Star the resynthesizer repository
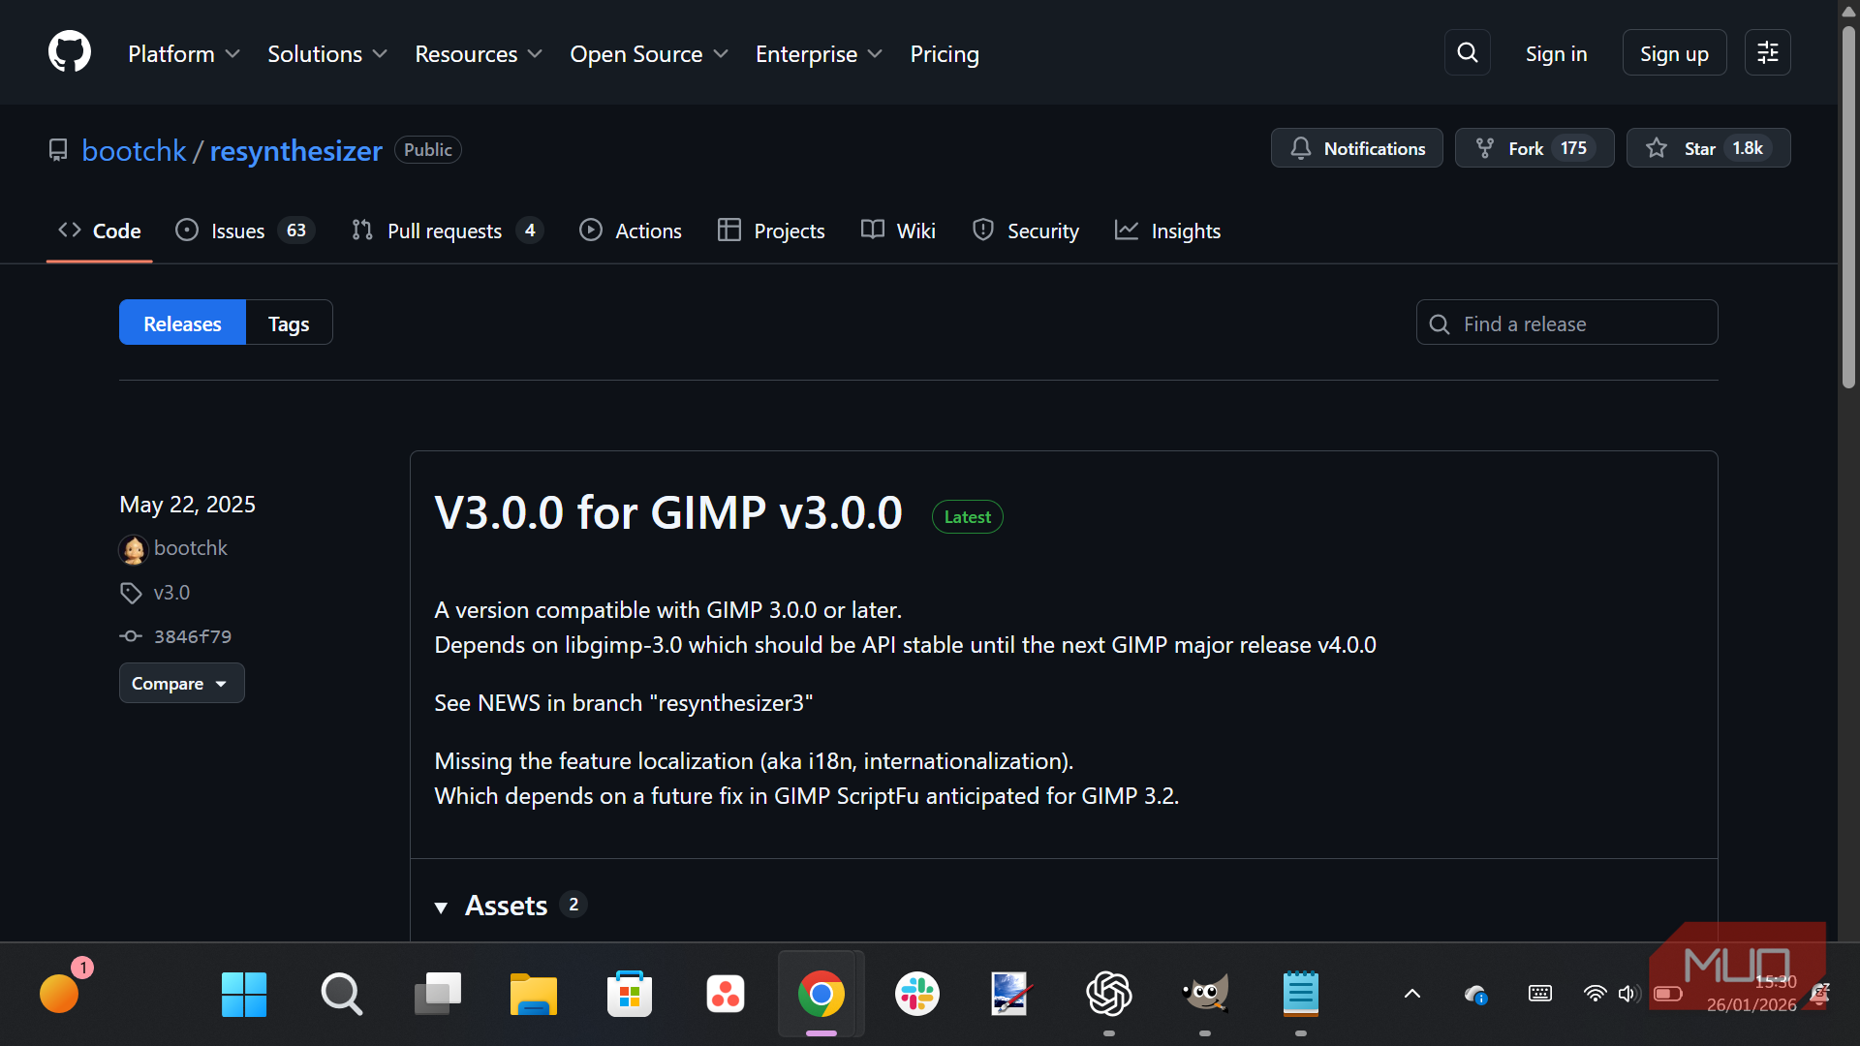The image size is (1860, 1046). [x=1708, y=148]
